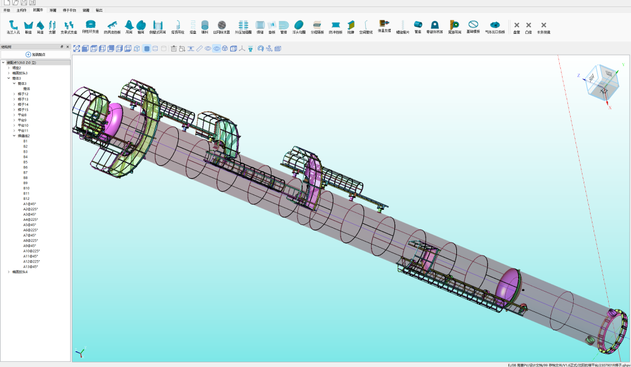Image resolution: width=631 pixels, height=367 pixels.
Task: Select the 浮头勾圈 floating head tool
Action: pos(299,27)
